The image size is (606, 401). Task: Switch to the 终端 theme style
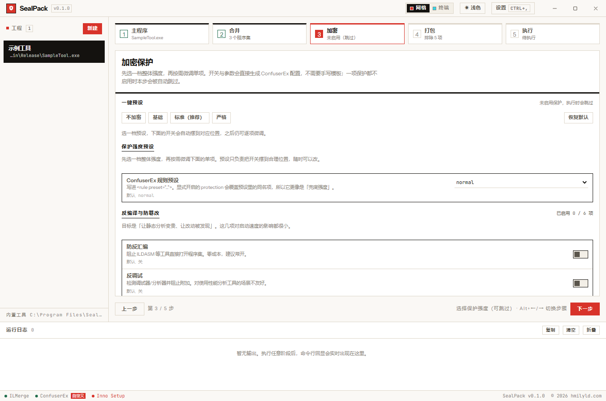[441, 8]
